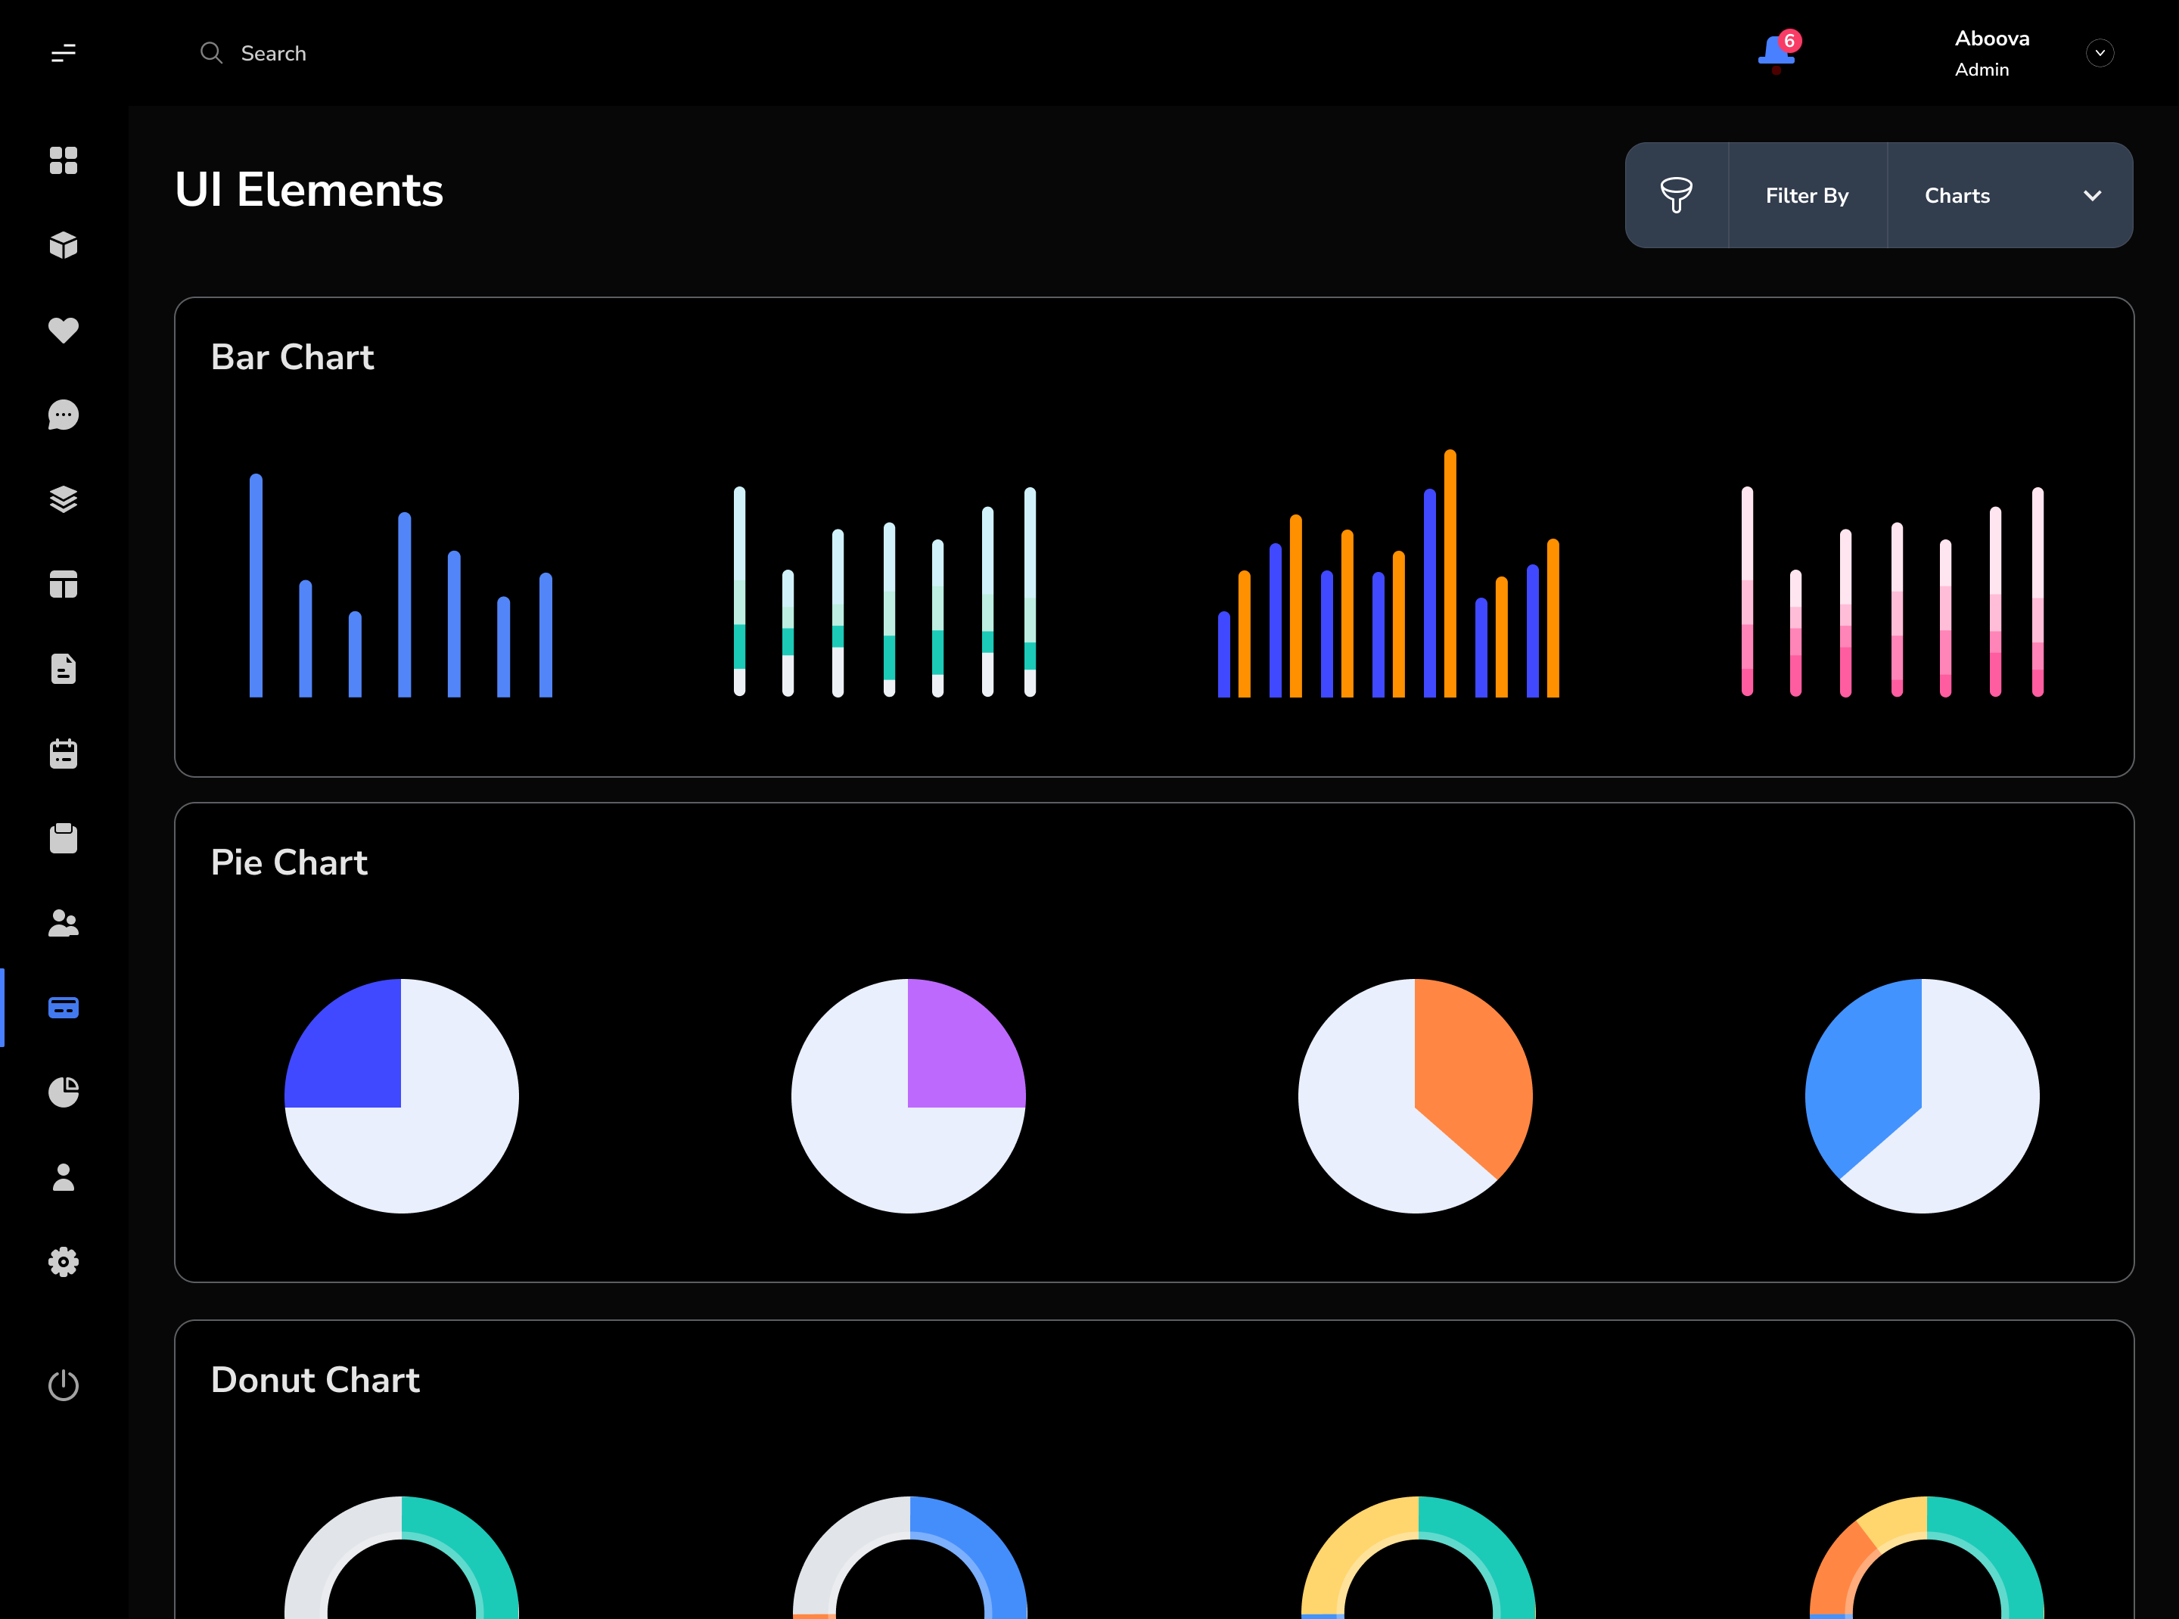Click the teal stacked bar chart
Image resolution: width=2179 pixels, height=1619 pixels.
(x=885, y=591)
